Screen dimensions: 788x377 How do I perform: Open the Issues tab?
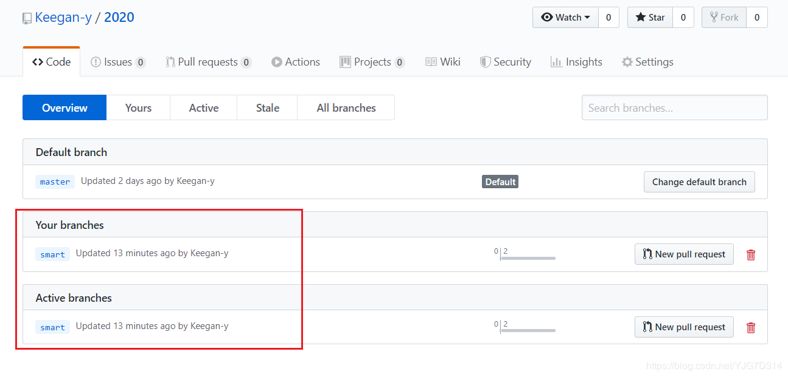(x=117, y=62)
